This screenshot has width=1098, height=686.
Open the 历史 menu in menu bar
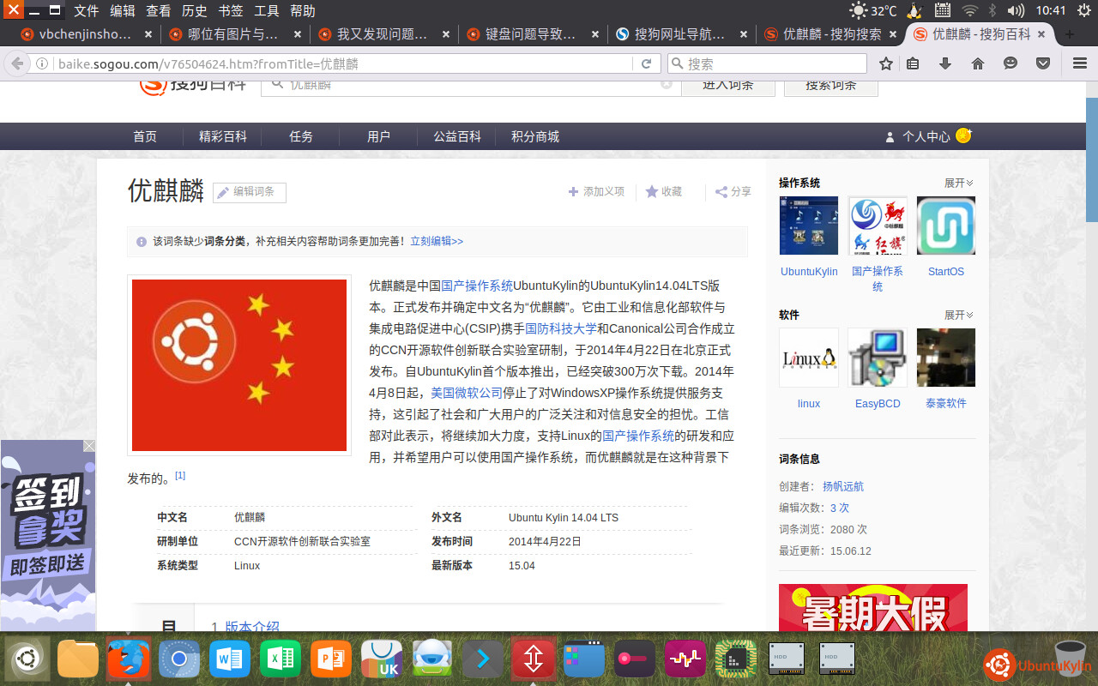pyautogui.click(x=195, y=11)
